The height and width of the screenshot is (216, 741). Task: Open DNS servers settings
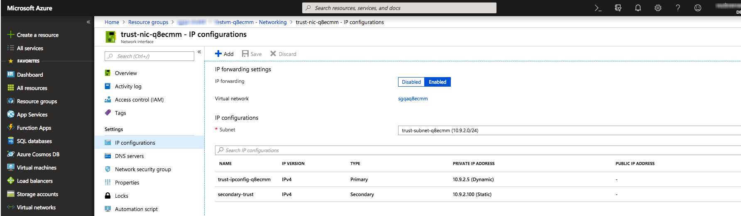coord(129,156)
